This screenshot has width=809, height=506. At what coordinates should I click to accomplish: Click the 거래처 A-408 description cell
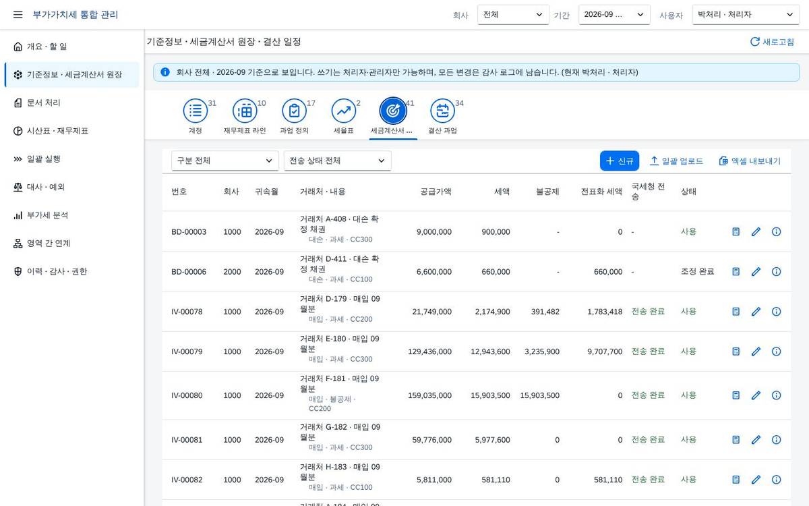click(x=340, y=229)
